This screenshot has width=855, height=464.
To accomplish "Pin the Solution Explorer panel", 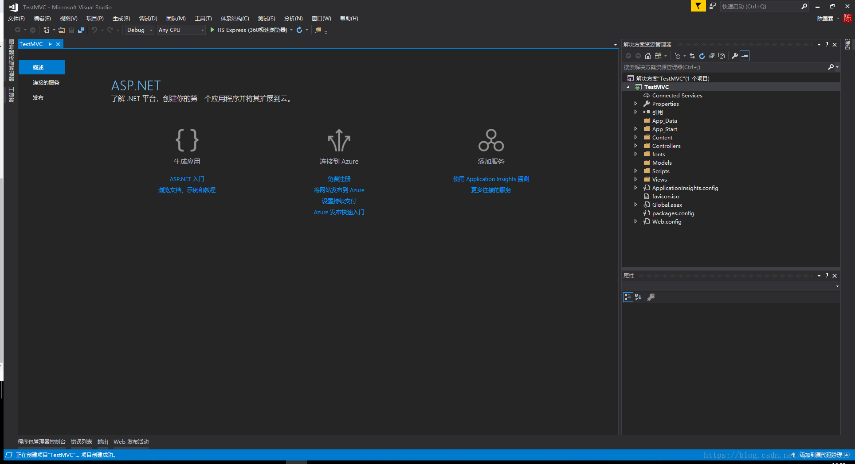I will [x=827, y=45].
